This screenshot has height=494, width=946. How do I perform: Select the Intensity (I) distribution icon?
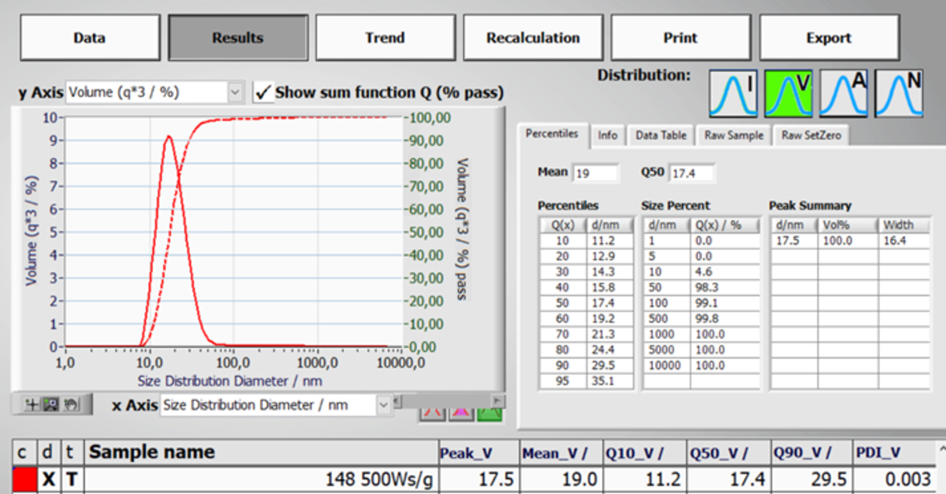tap(733, 93)
